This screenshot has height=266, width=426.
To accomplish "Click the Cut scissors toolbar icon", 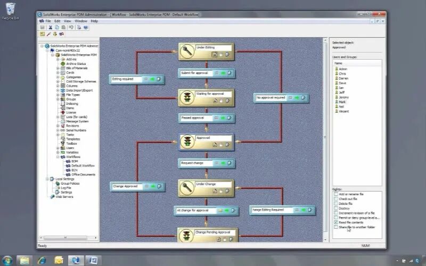I will (x=51, y=27).
